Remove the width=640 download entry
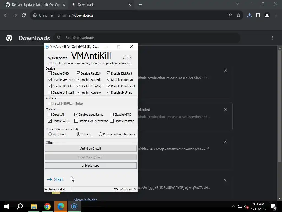282x212 pixels. point(225,142)
